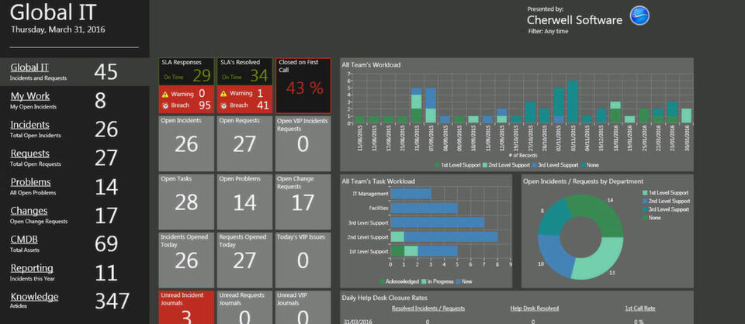
Task: Click the Open Problems tile showing 14
Action: pyautogui.click(x=244, y=202)
